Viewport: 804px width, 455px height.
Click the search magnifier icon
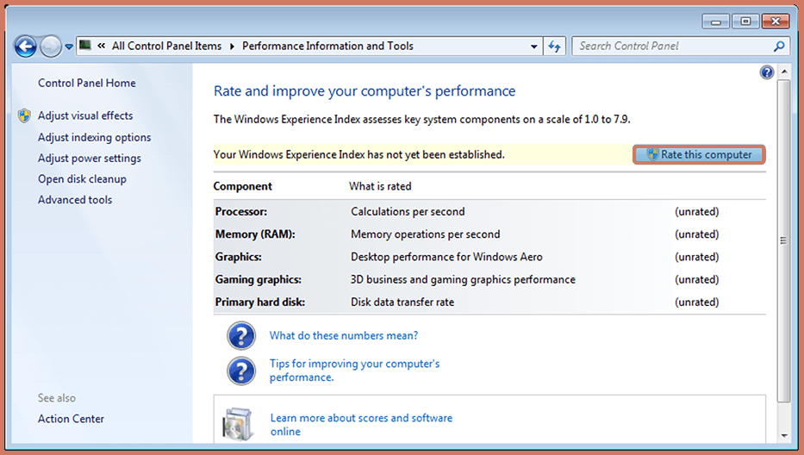coord(779,47)
